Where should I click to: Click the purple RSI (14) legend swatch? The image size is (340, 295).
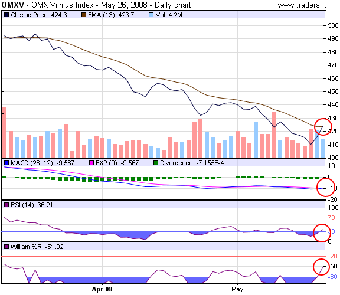(x=6, y=205)
